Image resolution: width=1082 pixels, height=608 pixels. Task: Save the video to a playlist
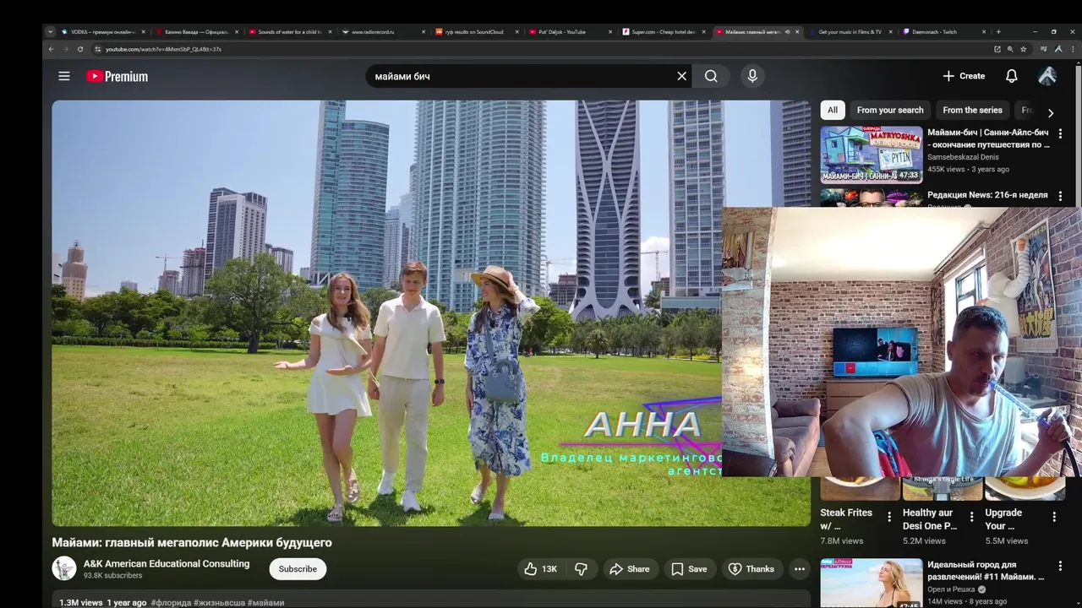click(x=689, y=569)
